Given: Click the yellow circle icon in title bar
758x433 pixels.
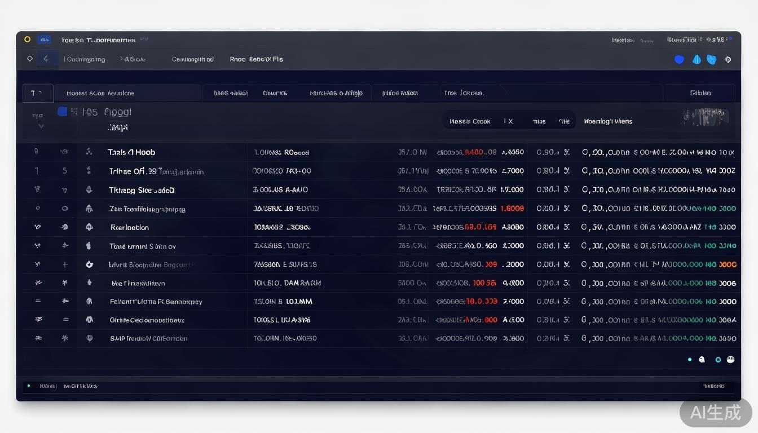Looking at the screenshot, I should point(27,39).
